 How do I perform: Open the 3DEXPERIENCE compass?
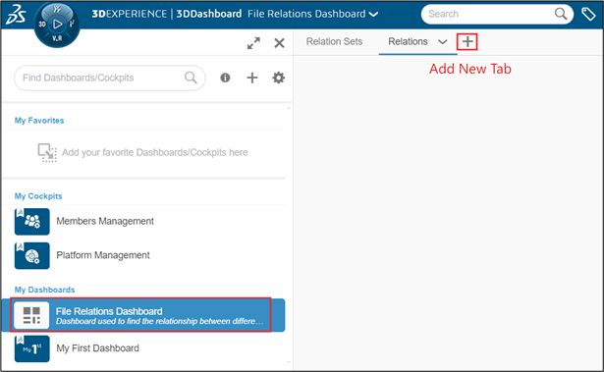click(57, 25)
